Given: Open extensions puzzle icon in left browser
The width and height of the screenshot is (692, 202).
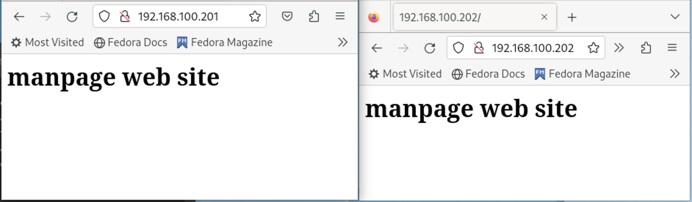Looking at the screenshot, I should pyautogui.click(x=314, y=16).
